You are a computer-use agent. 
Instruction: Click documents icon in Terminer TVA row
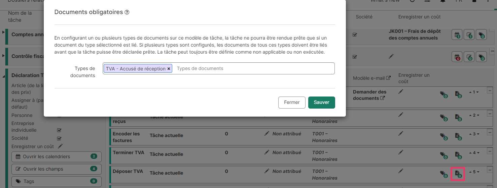point(458,155)
